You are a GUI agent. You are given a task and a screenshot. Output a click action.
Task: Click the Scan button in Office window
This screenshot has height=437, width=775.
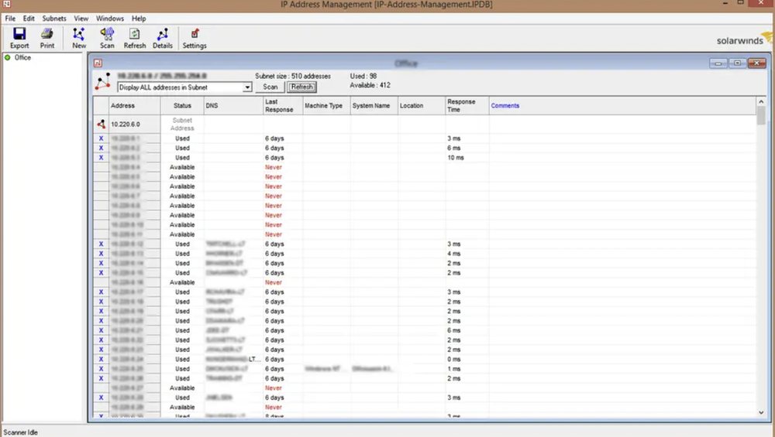pos(270,87)
